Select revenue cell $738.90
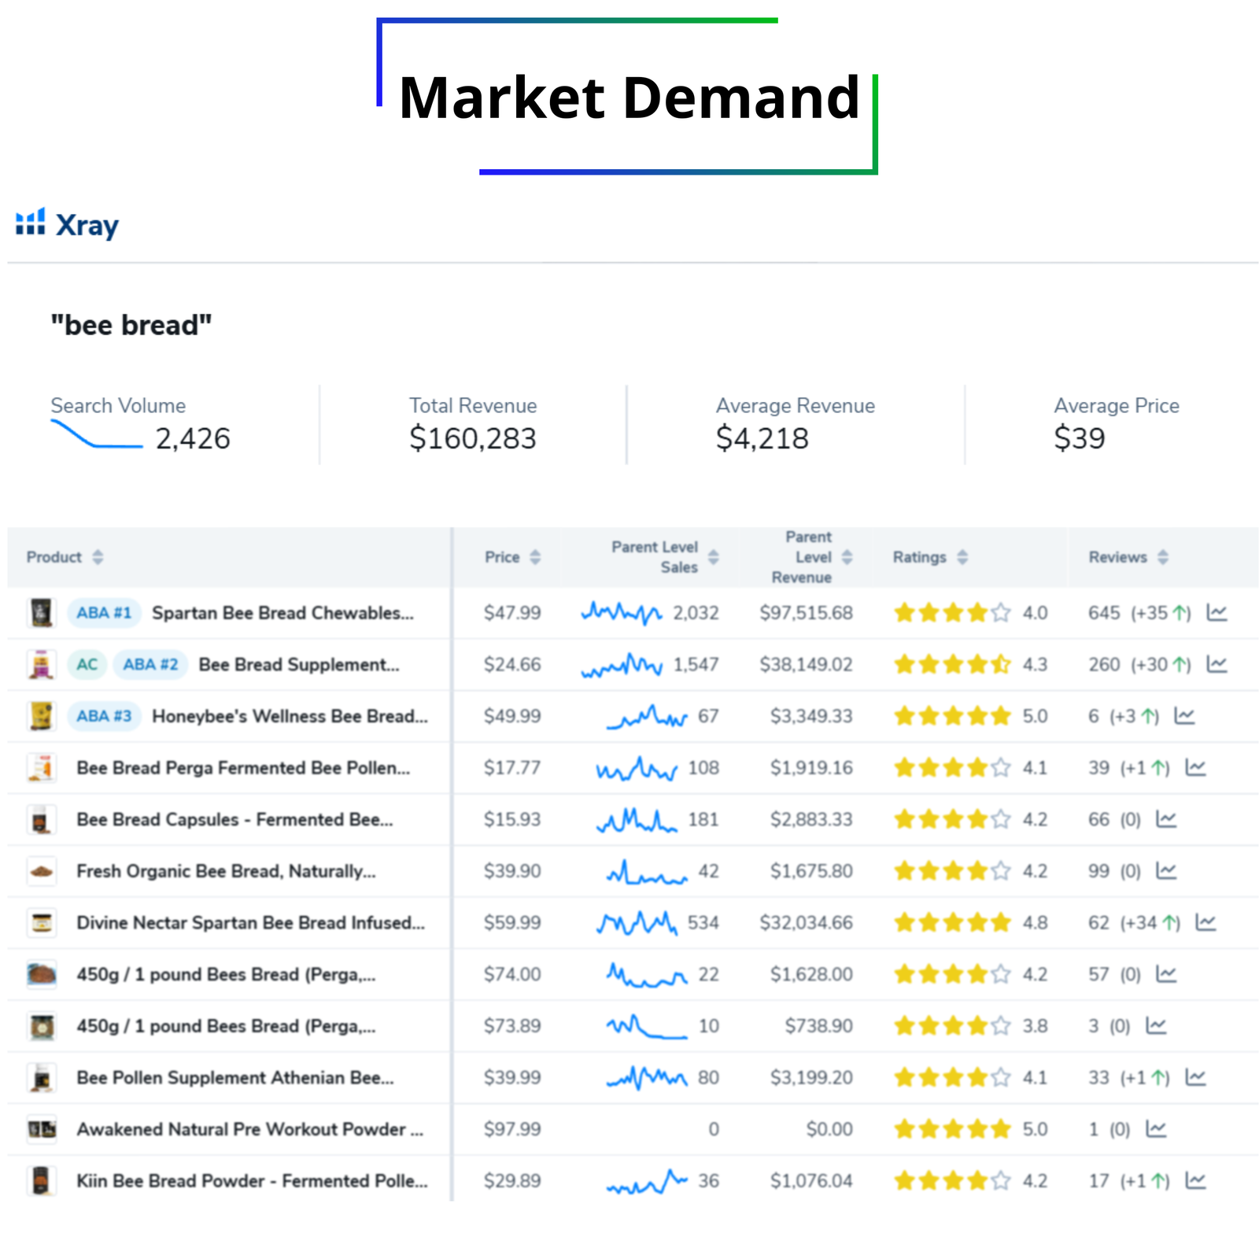Viewport: 1259px width, 1259px height. [818, 1026]
